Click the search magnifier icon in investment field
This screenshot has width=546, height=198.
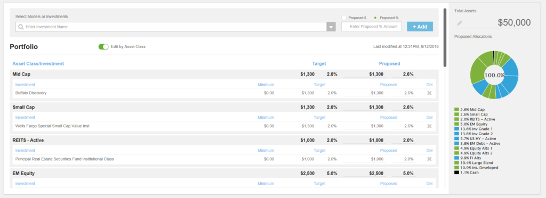click(21, 27)
